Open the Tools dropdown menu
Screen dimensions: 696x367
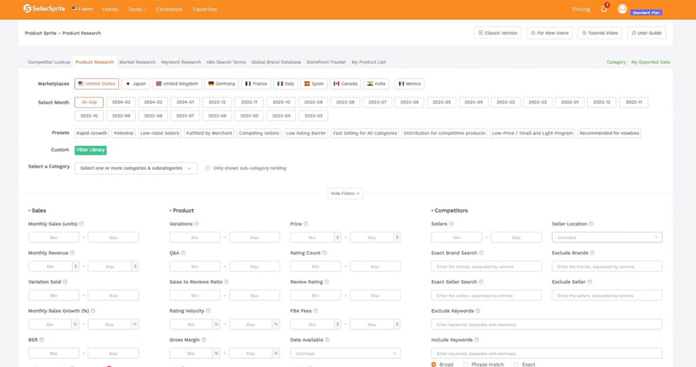(x=137, y=10)
